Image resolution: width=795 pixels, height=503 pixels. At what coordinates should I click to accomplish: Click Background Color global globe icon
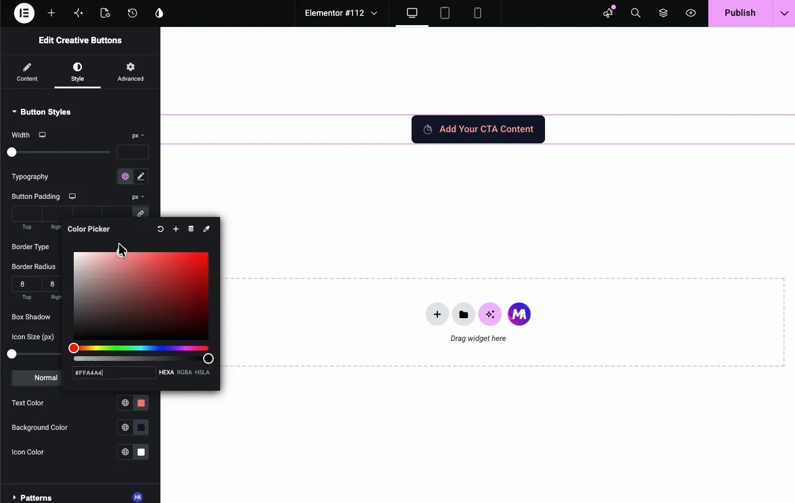pyautogui.click(x=125, y=427)
